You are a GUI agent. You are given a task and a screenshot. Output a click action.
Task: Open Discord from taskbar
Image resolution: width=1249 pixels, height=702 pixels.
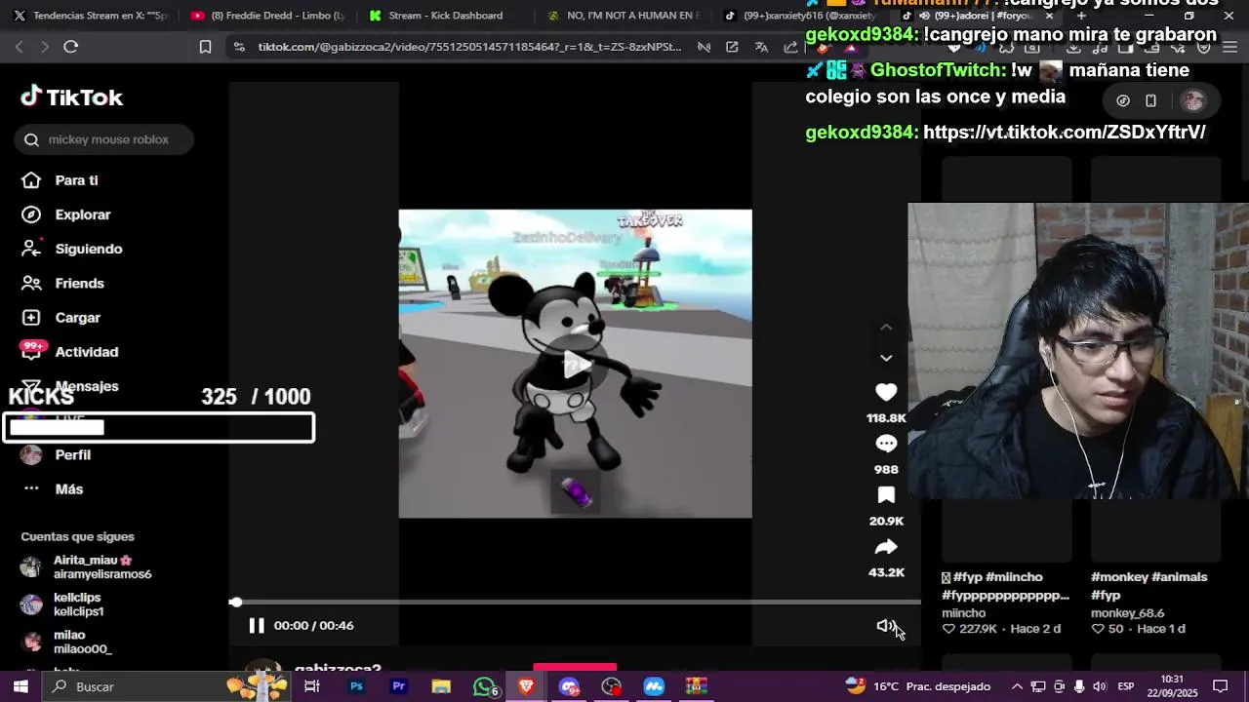[x=569, y=686]
